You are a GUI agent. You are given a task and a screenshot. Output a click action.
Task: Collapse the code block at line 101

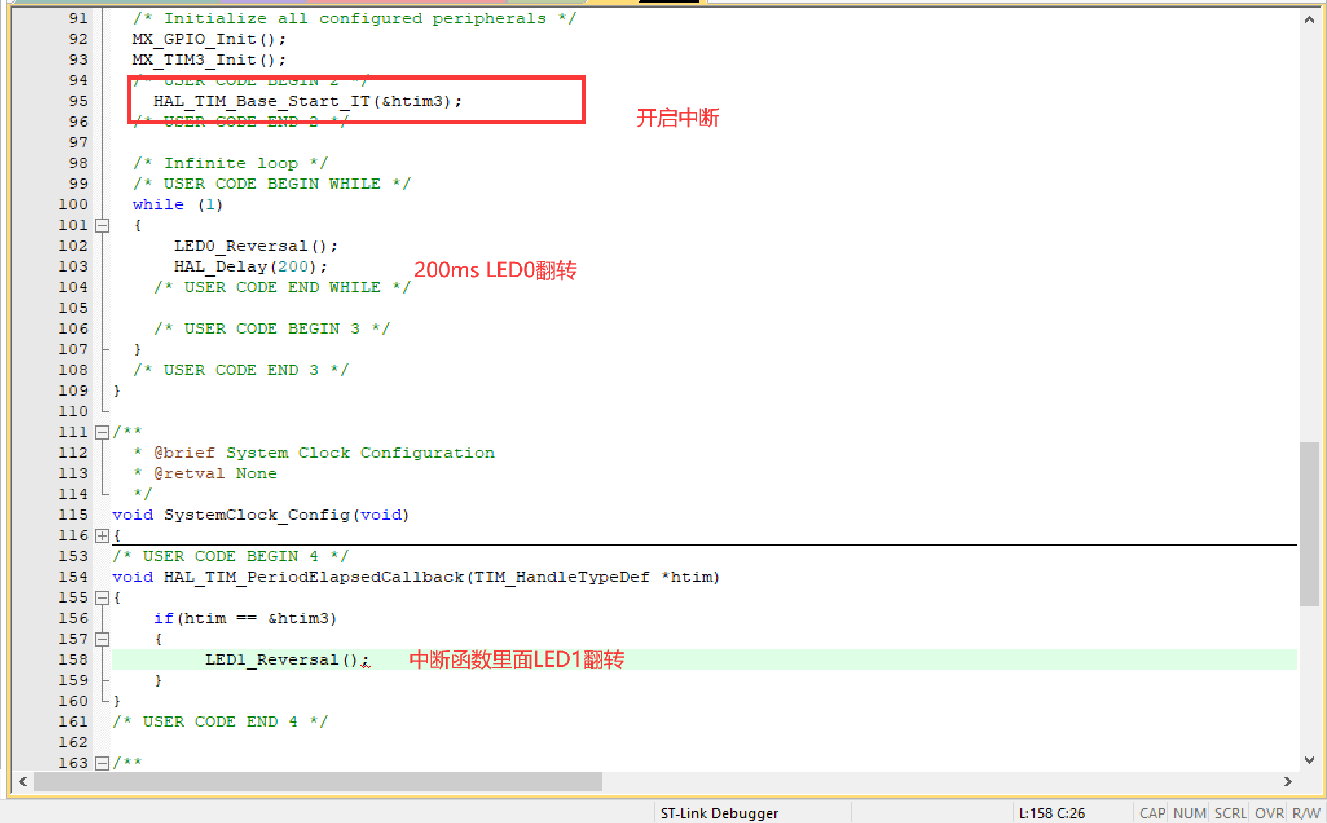click(x=102, y=225)
